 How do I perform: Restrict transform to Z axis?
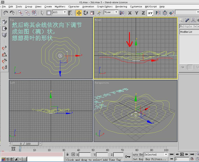[x=143, y=13]
